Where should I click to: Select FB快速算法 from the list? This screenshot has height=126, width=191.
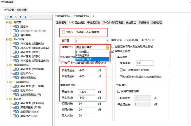[x=92, y=55]
